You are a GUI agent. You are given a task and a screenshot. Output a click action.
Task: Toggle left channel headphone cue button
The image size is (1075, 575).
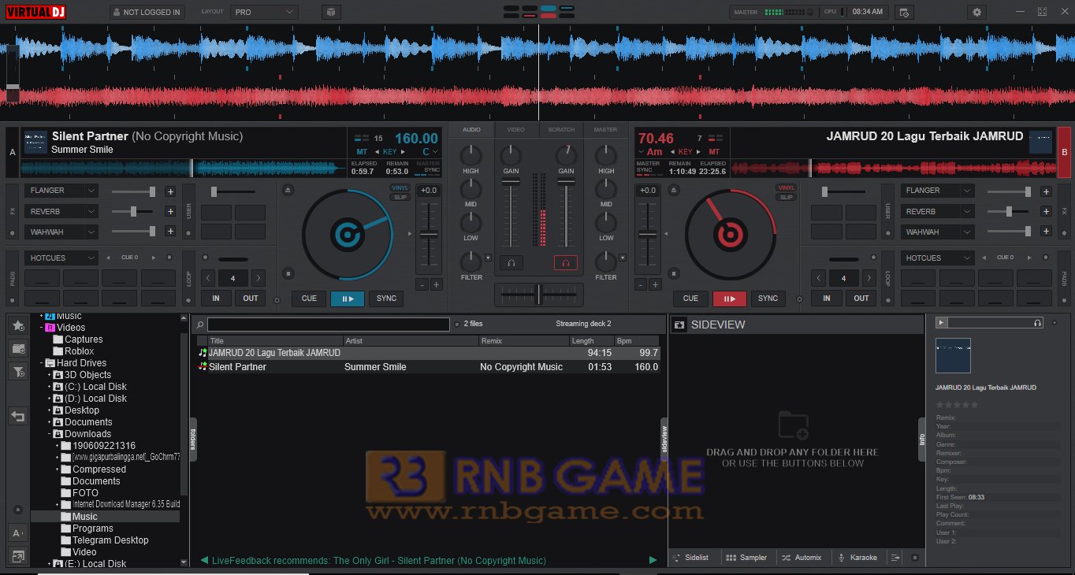pos(511,263)
